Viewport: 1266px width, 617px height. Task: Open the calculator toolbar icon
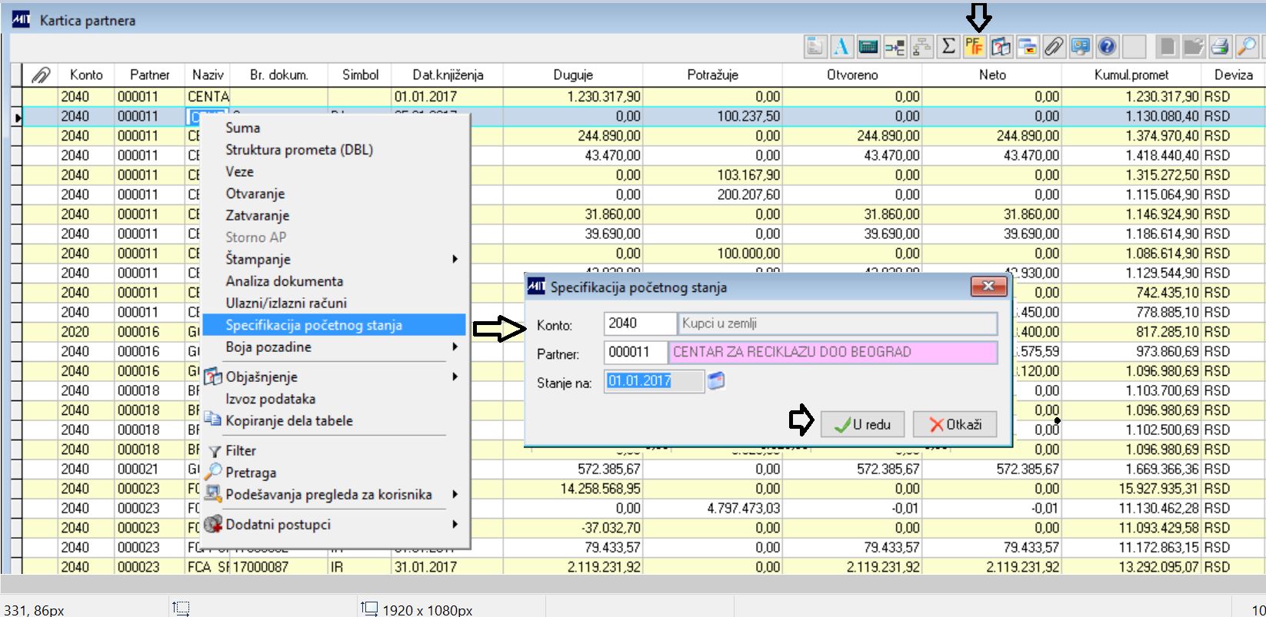click(x=868, y=48)
